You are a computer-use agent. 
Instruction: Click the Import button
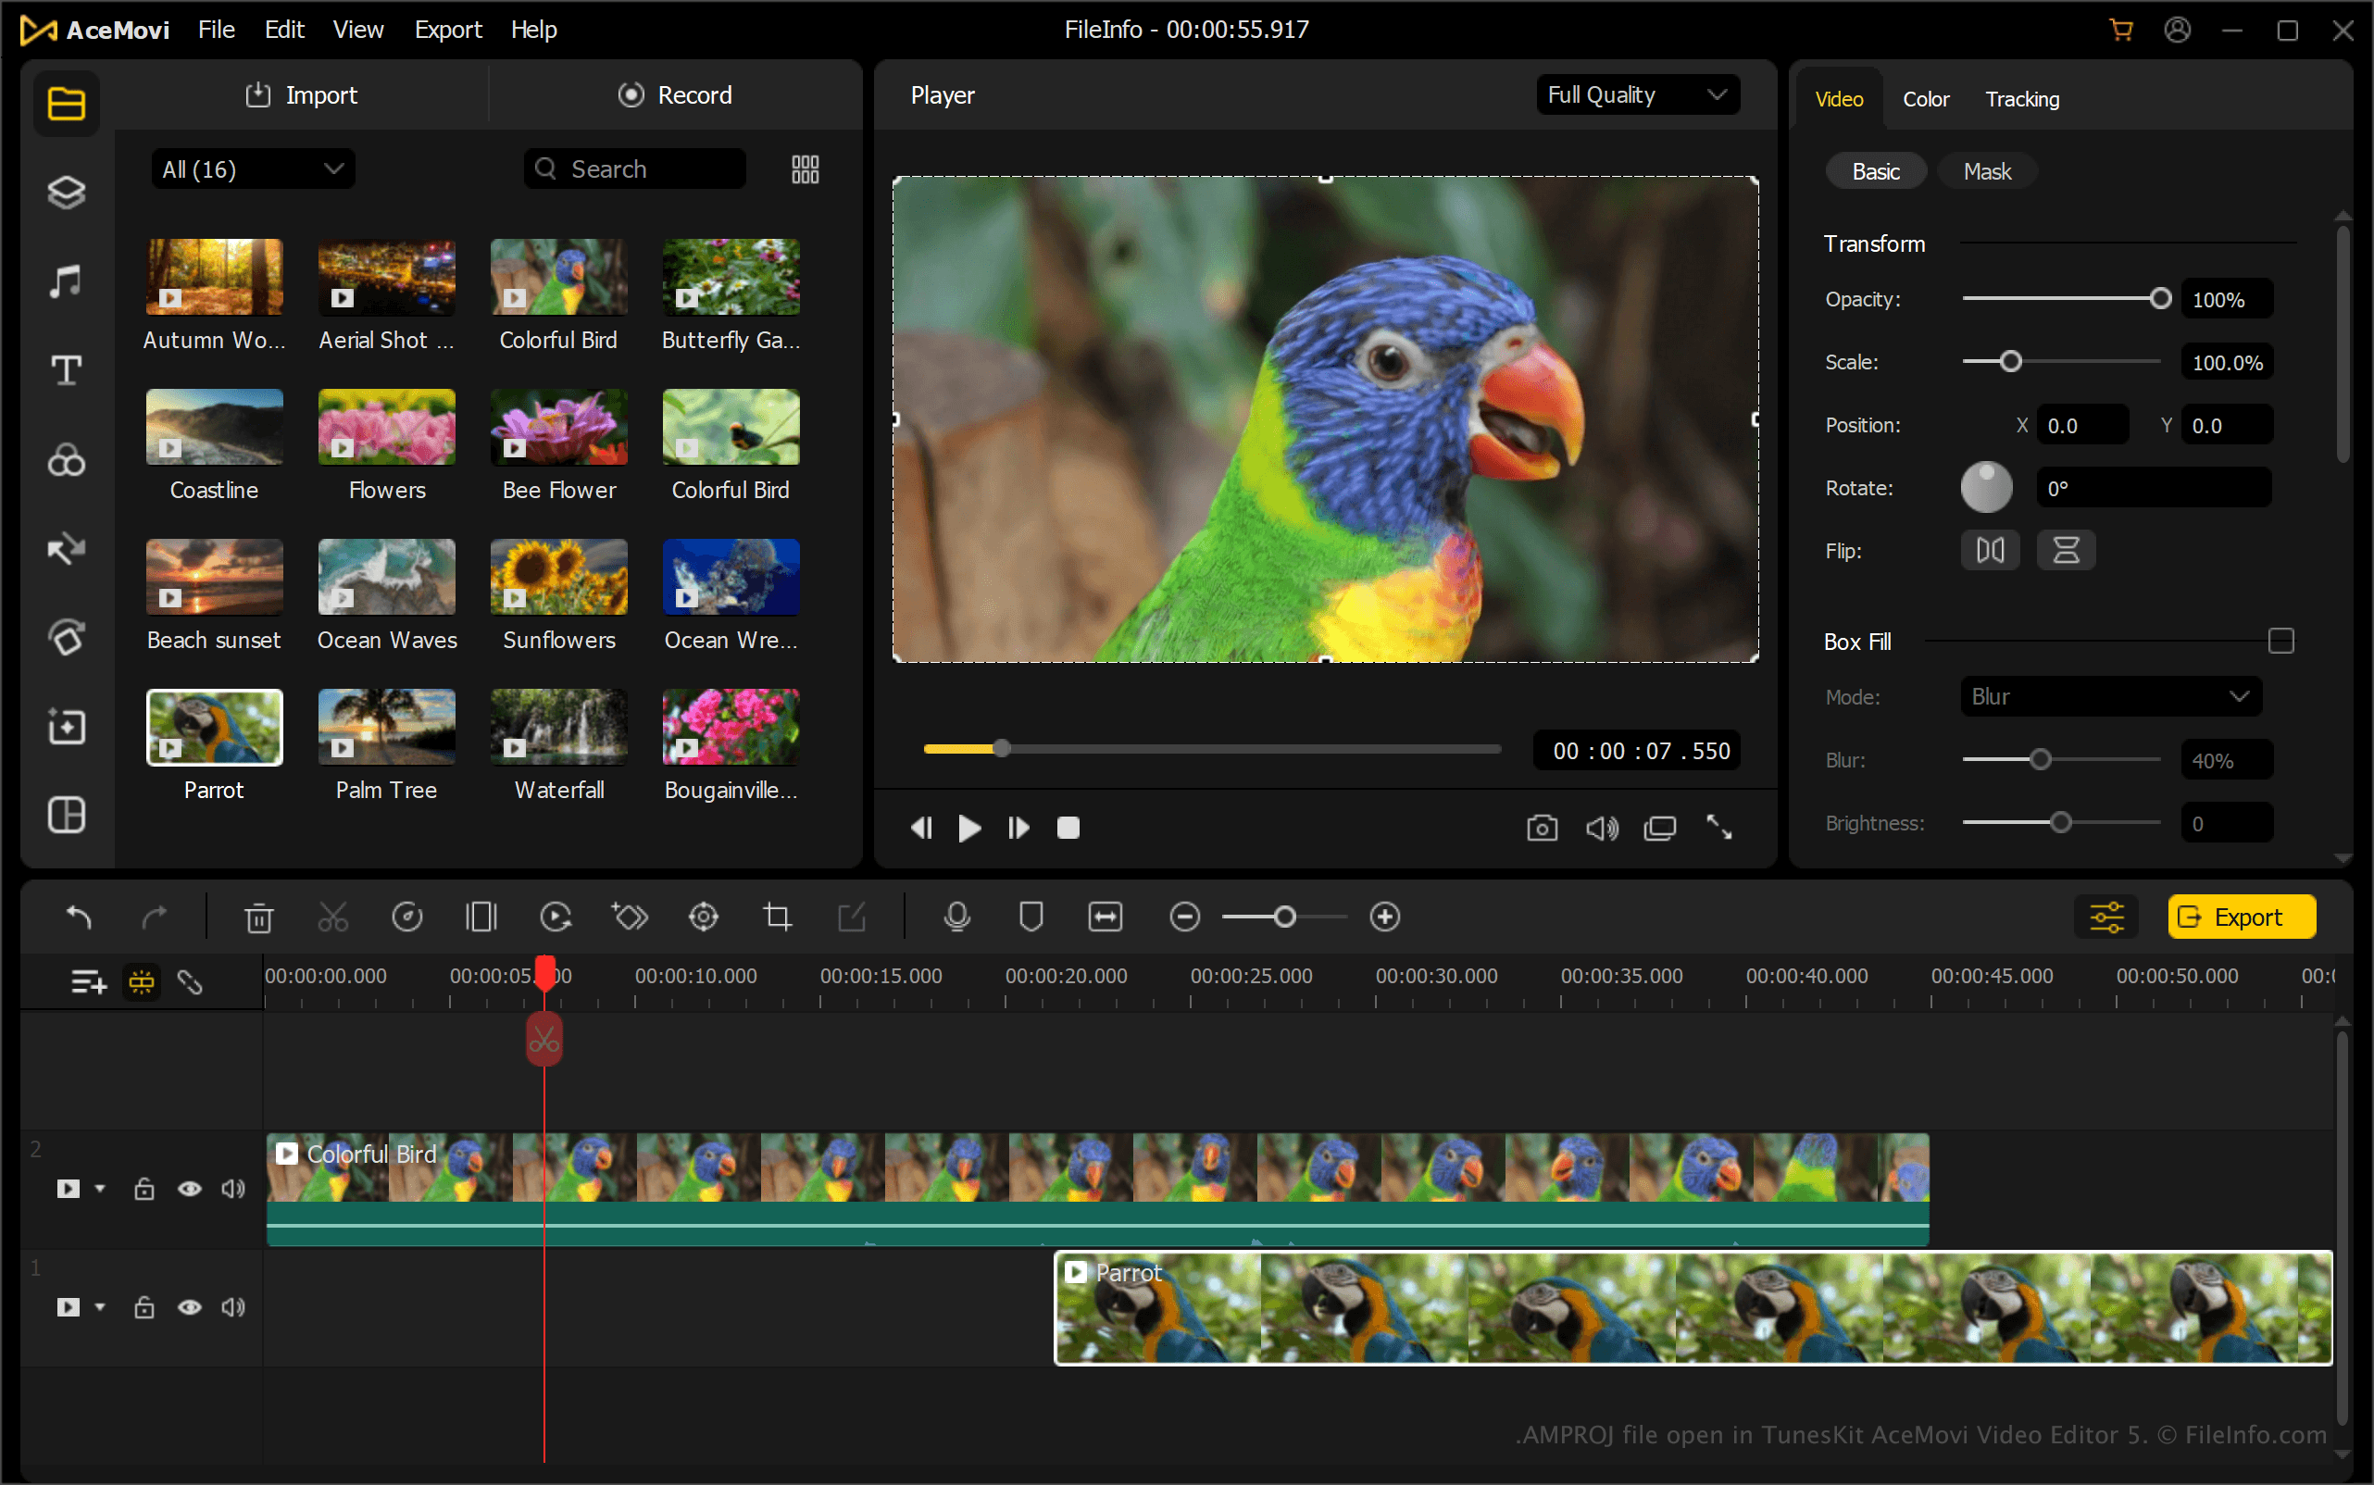302,94
